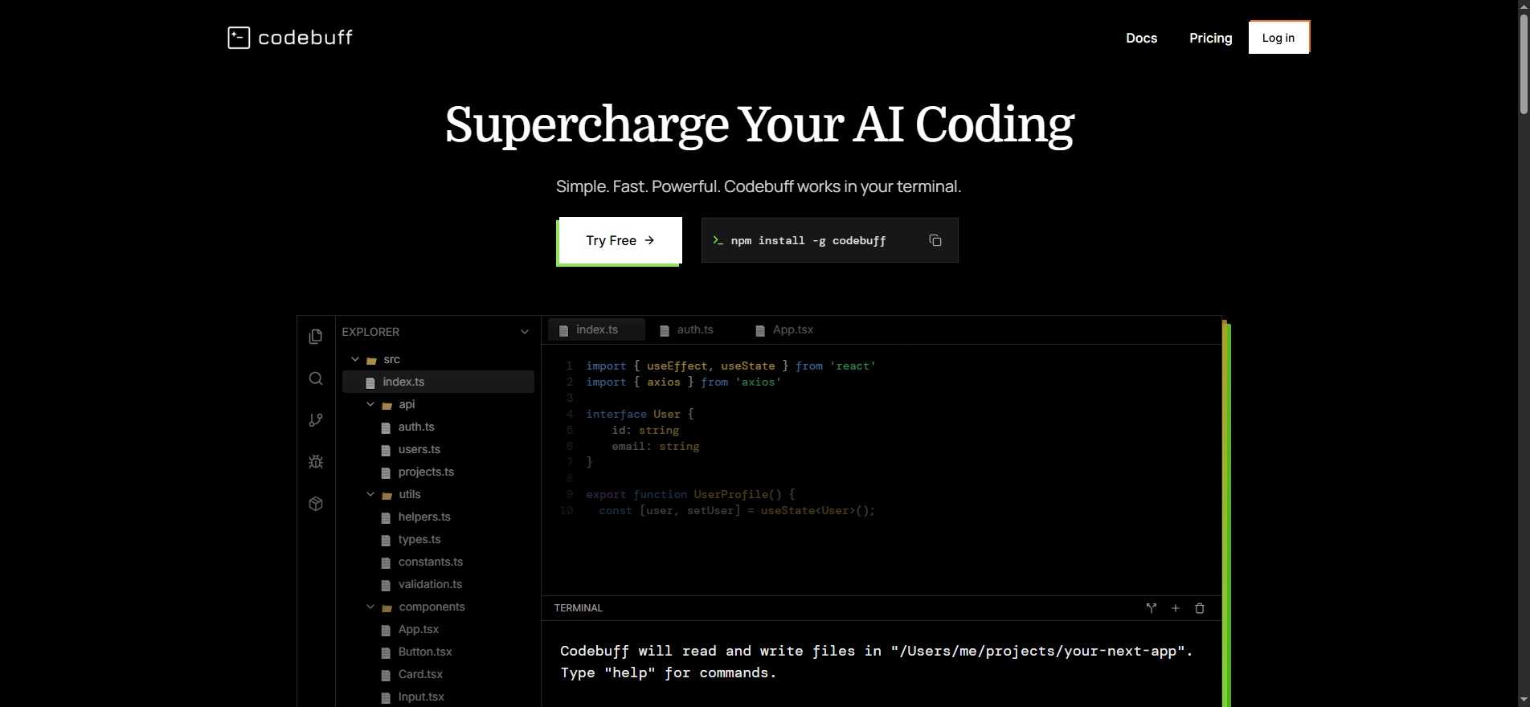1530x707 pixels.
Task: Select constants.ts in the file tree
Action: pos(430,562)
